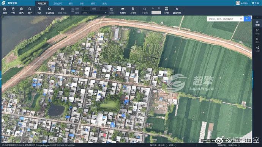Choose the polygon select tool

50,11
